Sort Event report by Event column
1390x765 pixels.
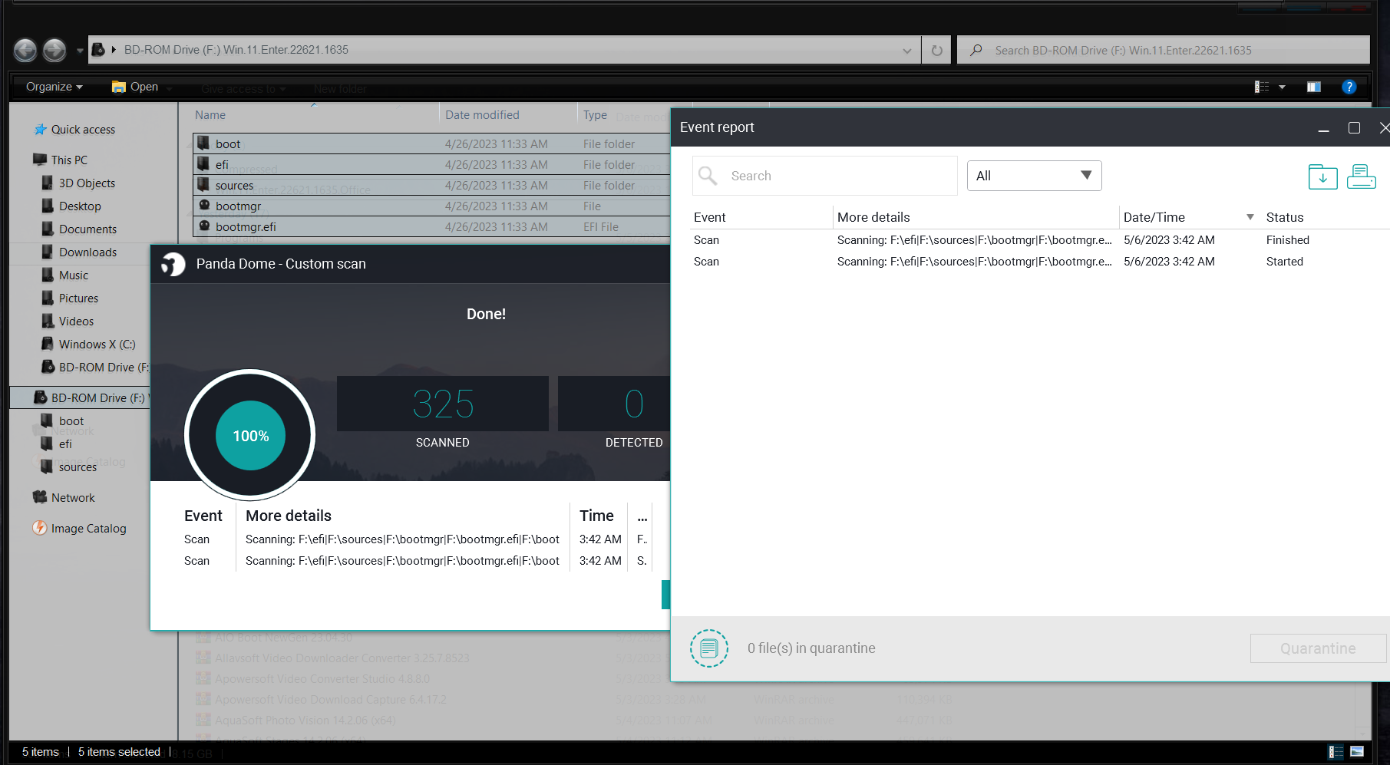[x=710, y=217]
